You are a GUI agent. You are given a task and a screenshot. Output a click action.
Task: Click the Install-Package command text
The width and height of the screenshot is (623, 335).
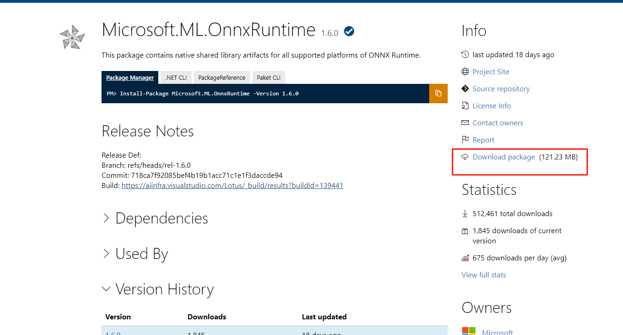point(209,94)
